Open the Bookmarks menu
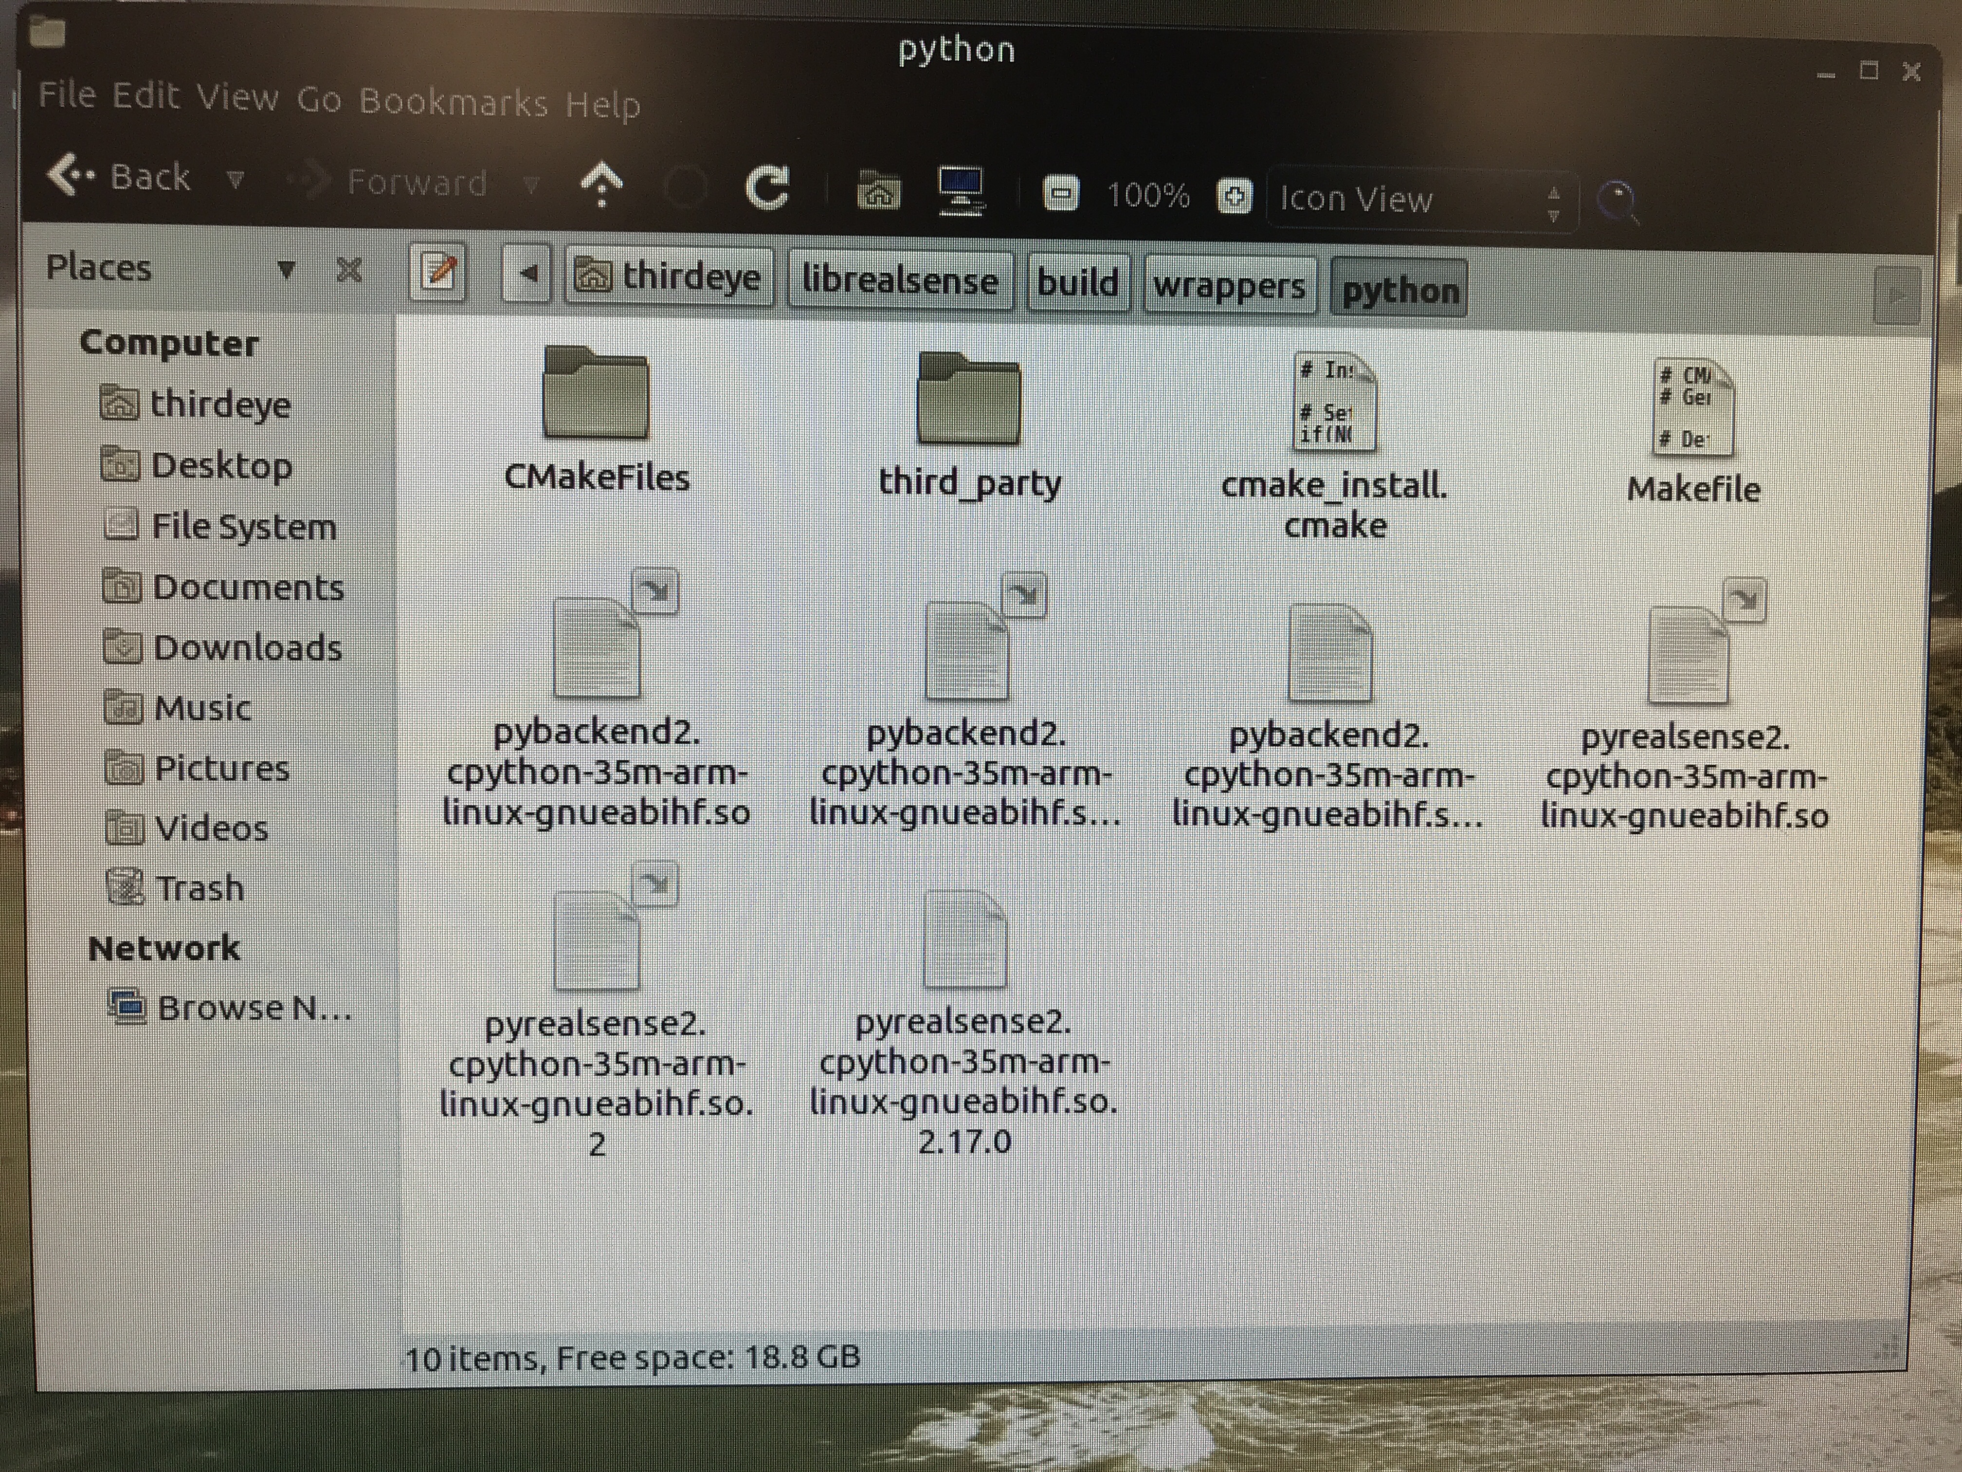Screen dimensions: 1962x1472 click(x=453, y=102)
